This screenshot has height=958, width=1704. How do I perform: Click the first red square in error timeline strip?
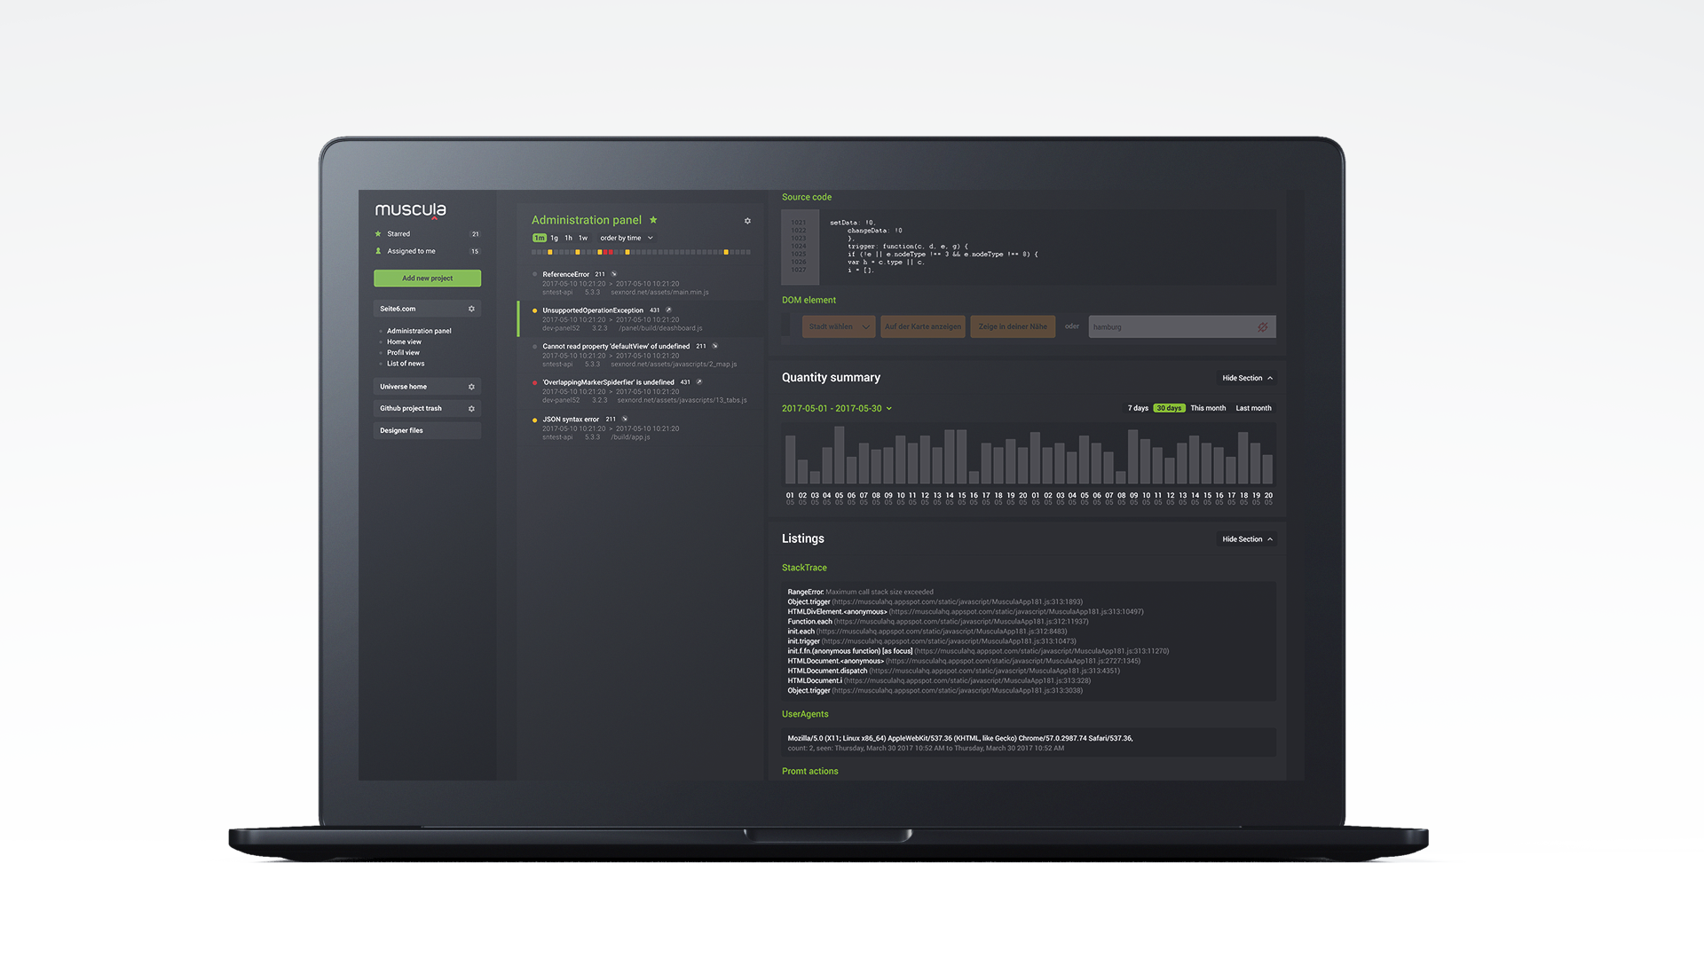[605, 252]
